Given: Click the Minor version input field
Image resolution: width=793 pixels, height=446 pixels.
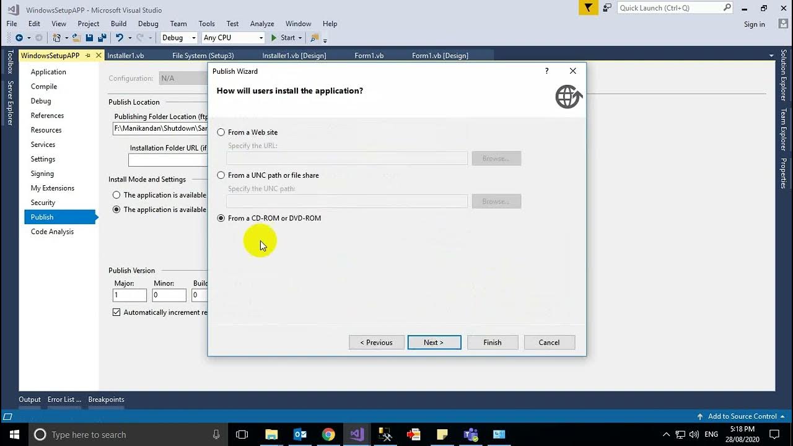Looking at the screenshot, I should [x=169, y=295].
